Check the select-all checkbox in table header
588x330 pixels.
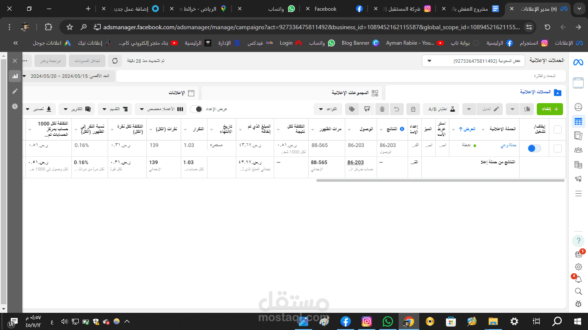click(x=557, y=129)
